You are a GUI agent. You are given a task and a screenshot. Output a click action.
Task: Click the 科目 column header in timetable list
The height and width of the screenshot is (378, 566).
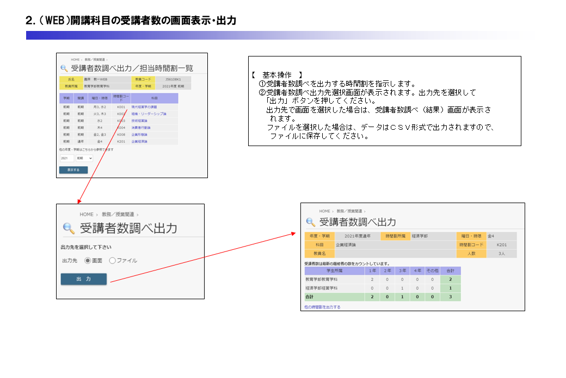point(155,98)
